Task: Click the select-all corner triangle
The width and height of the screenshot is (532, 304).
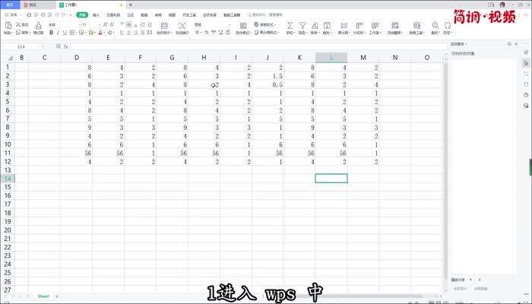Action: click(x=10, y=58)
